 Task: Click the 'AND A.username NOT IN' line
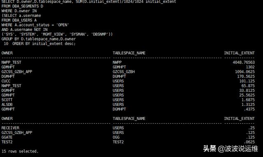point(25,30)
